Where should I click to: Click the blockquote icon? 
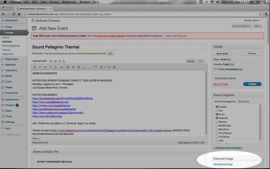pyautogui.click(x=62, y=67)
